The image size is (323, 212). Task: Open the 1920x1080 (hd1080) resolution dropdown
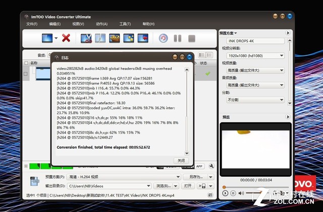(x=255, y=56)
